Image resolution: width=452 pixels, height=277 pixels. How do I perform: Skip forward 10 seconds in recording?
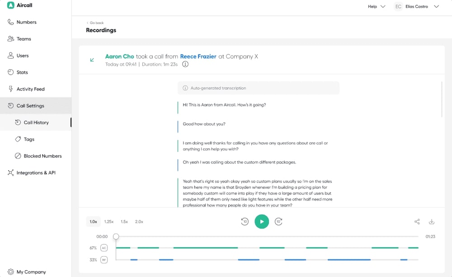[x=279, y=221]
